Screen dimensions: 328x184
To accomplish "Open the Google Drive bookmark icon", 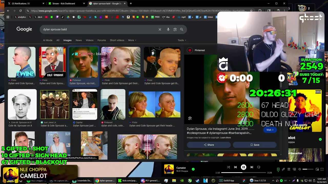I will pyautogui.click(x=68, y=17).
